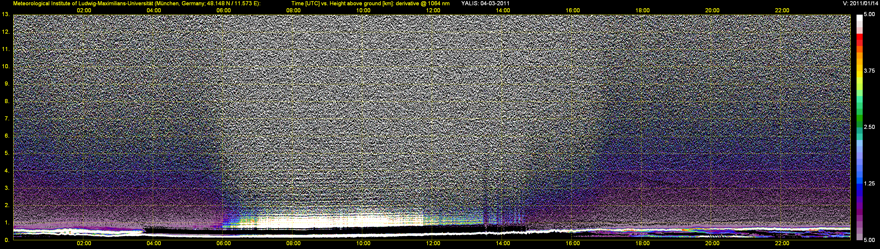Select the 3.75 color scale value
The height and width of the screenshot is (249, 880).
[x=869, y=71]
